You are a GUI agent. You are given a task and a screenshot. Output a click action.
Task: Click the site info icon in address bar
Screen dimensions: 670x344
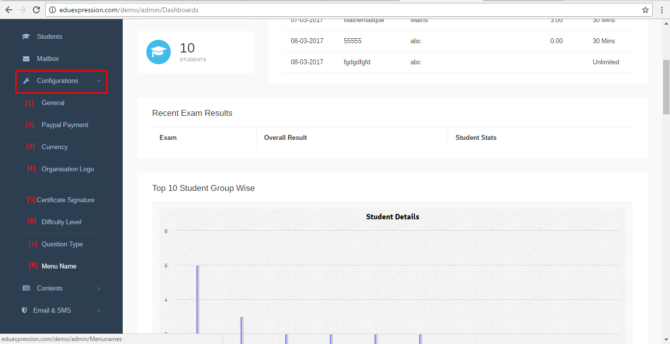pyautogui.click(x=52, y=10)
